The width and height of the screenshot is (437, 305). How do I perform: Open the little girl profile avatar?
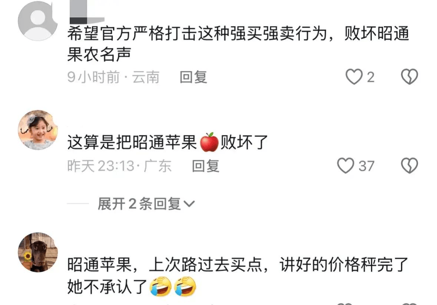coord(38,130)
